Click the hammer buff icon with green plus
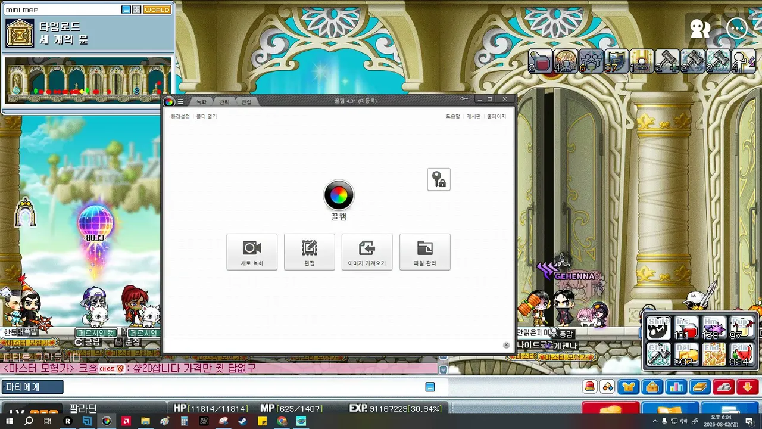The height and width of the screenshot is (429, 762). 666,61
